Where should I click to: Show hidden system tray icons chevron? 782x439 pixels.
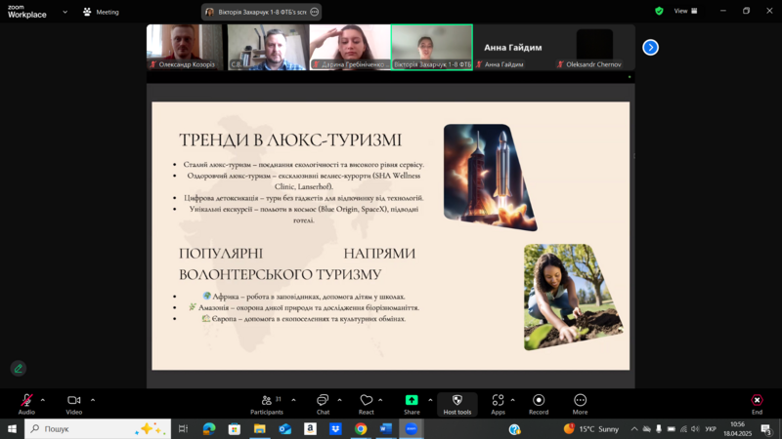point(633,428)
